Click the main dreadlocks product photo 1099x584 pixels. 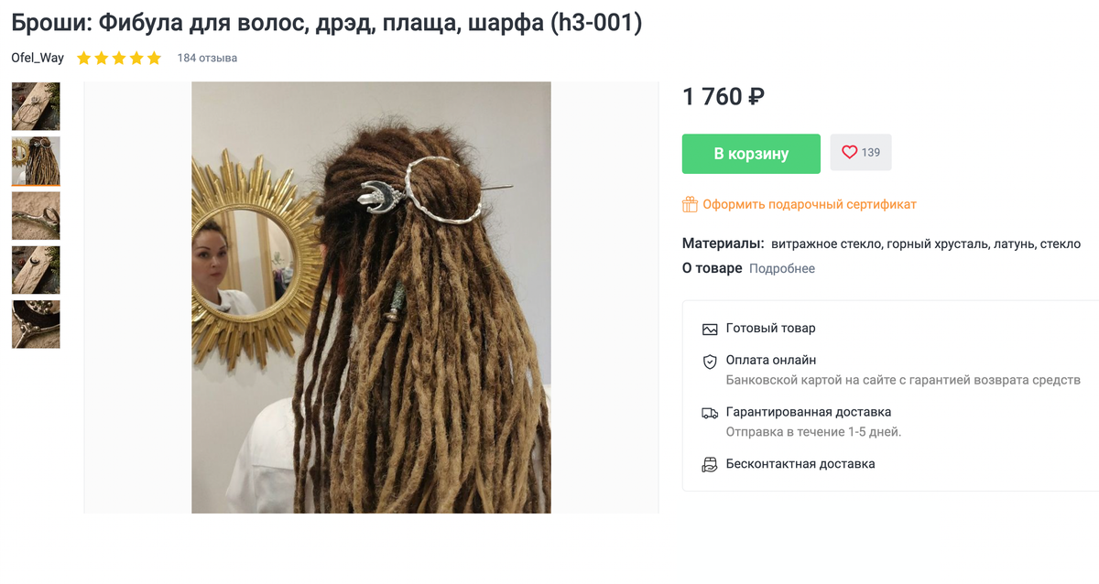(x=371, y=297)
